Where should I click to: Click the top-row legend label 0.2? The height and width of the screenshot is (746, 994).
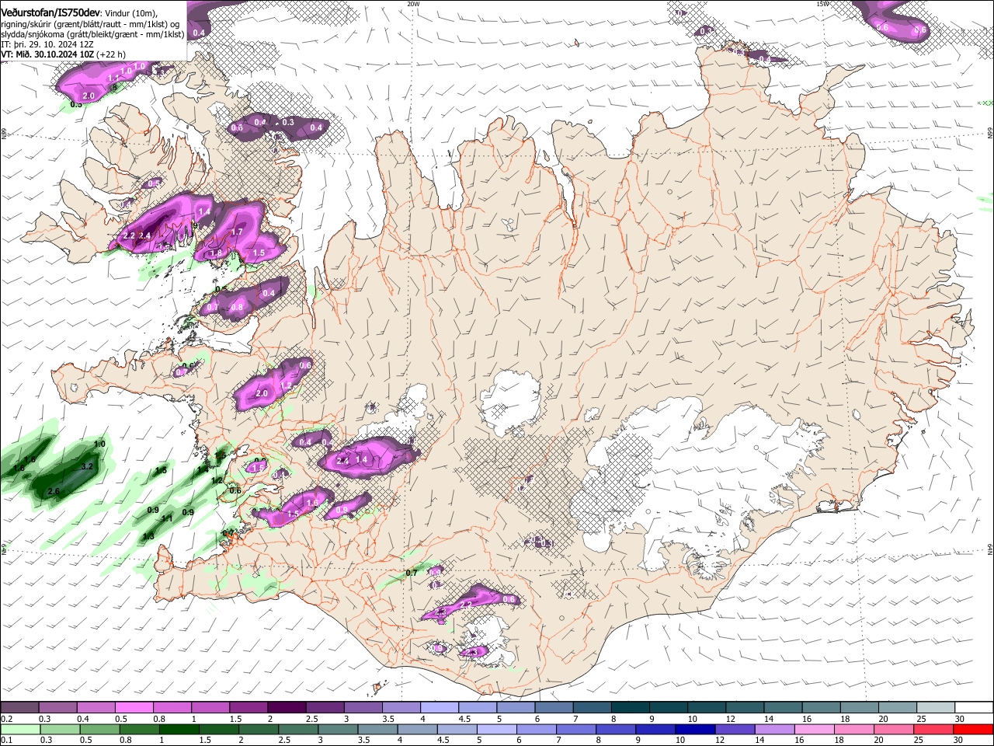(7, 719)
